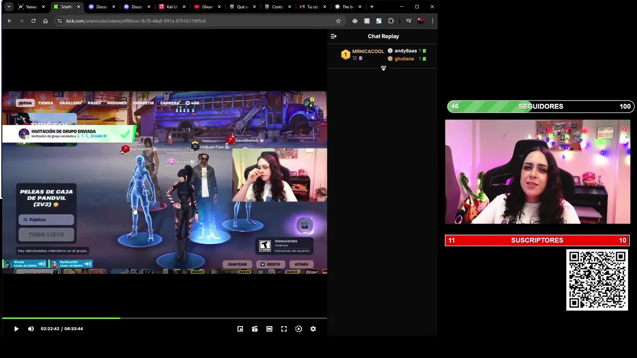Click the ATRÁS button in the lobby
The image size is (637, 358).
click(x=302, y=264)
